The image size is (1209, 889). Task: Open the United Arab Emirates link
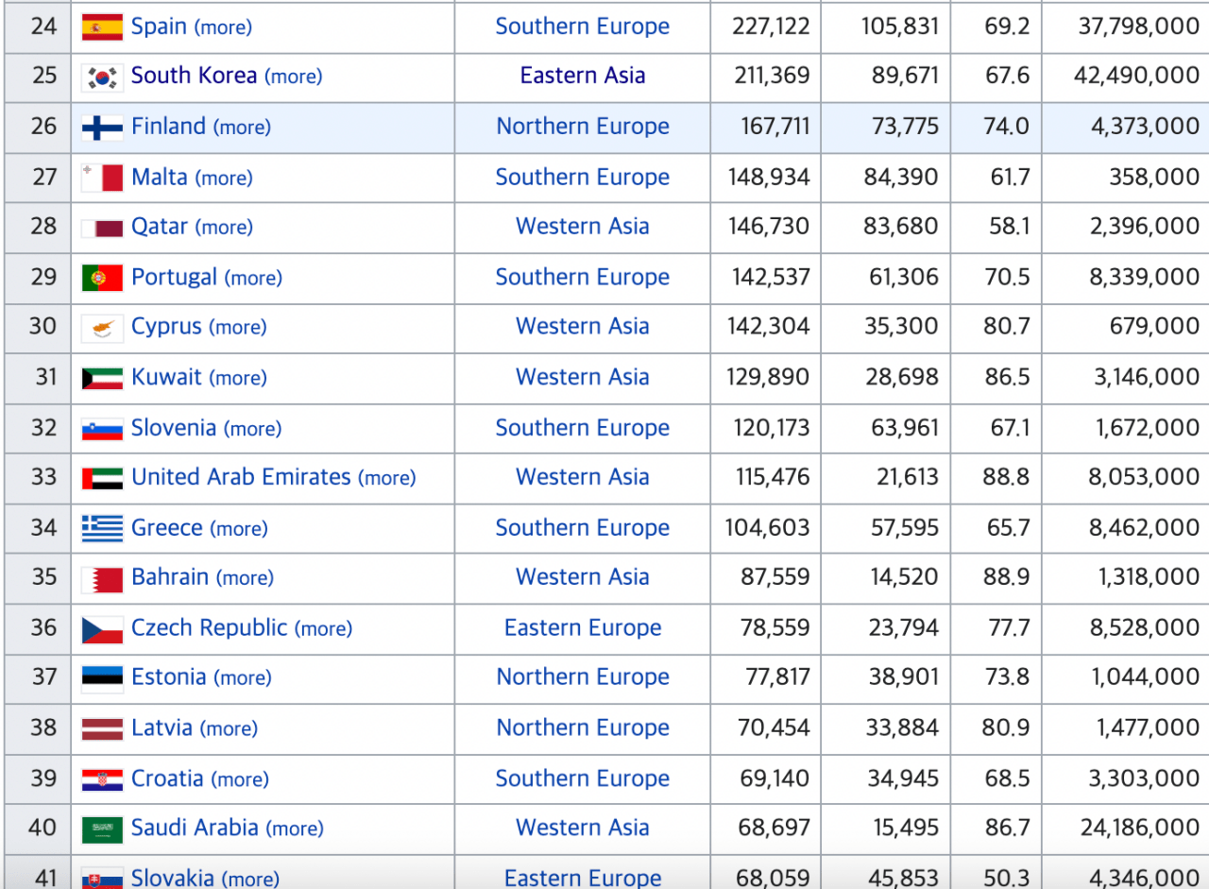pos(241,477)
